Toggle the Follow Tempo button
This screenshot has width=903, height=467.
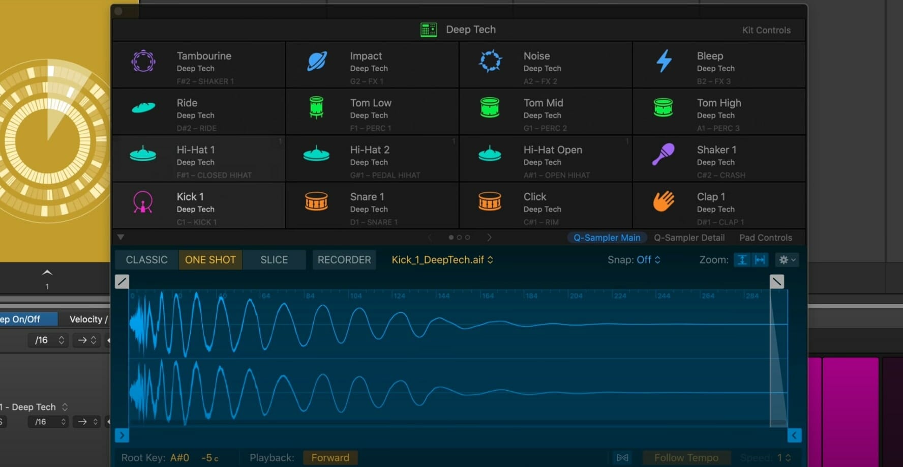pyautogui.click(x=686, y=457)
